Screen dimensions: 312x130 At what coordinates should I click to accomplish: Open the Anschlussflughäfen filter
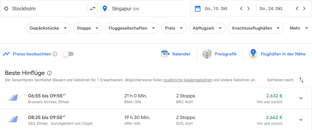[256, 28]
